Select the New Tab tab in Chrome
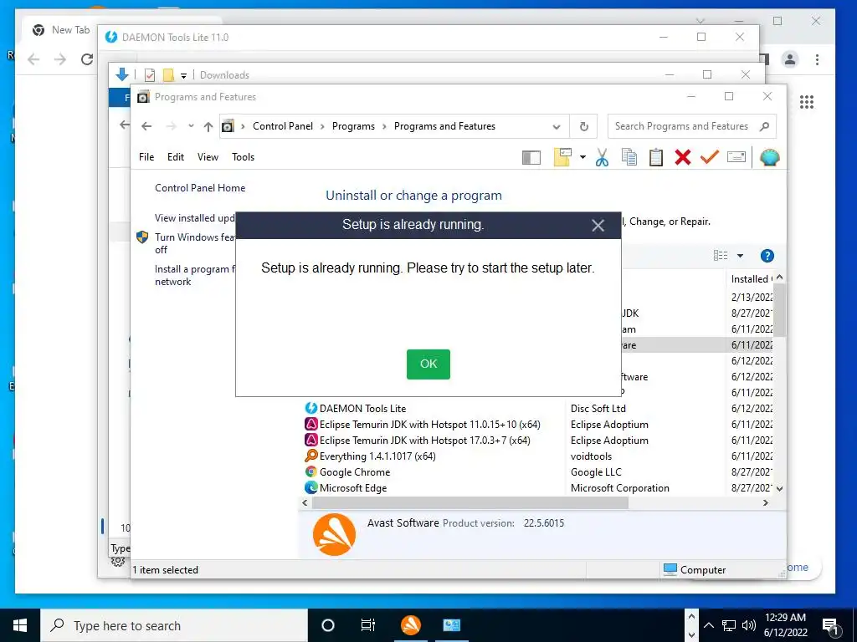The image size is (857, 642). point(60,30)
